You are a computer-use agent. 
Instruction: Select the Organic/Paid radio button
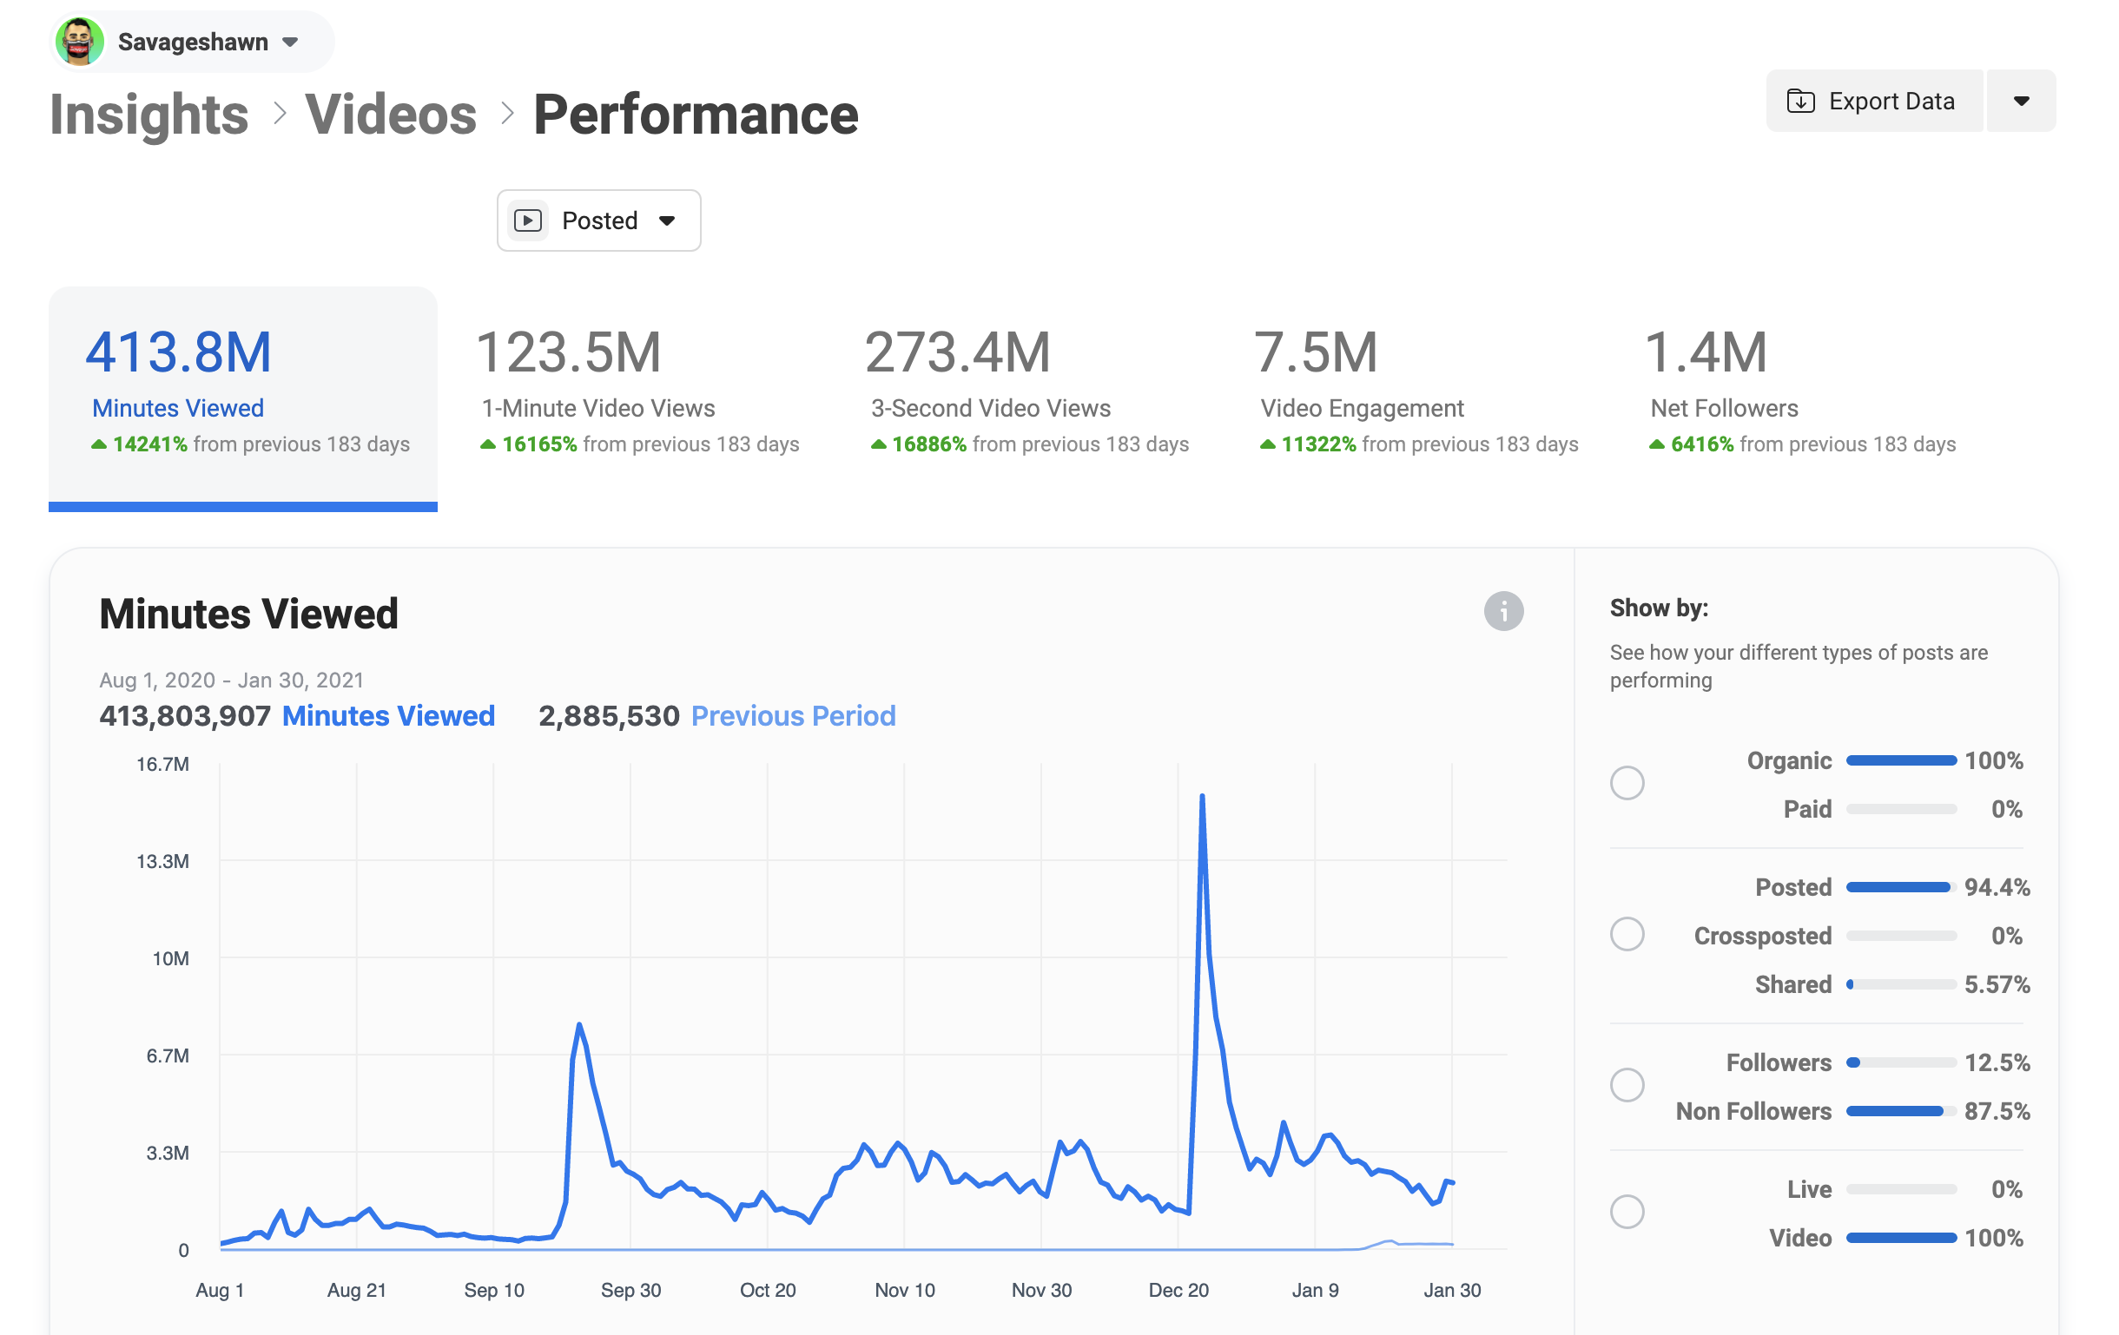tap(1627, 783)
